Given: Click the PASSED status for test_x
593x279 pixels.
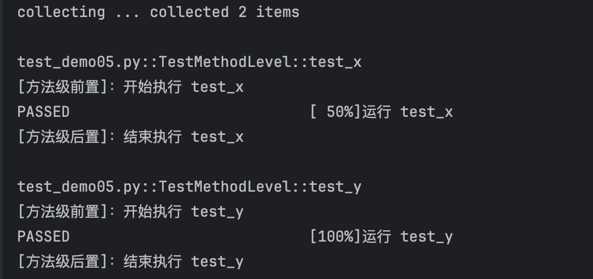Looking at the screenshot, I should [x=44, y=112].
